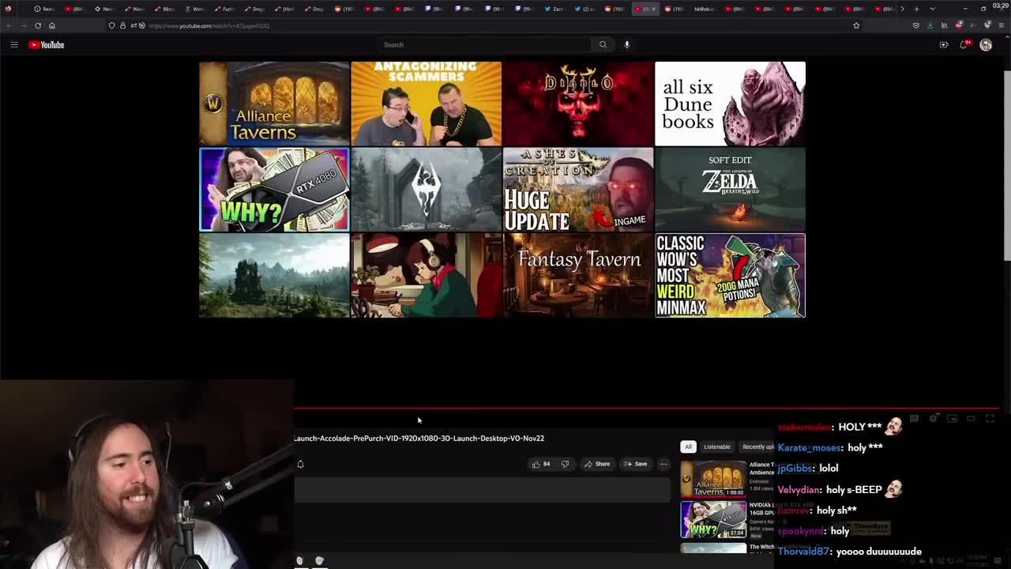Reload the page in the browser
This screenshot has height=569, width=1011.
38,25
